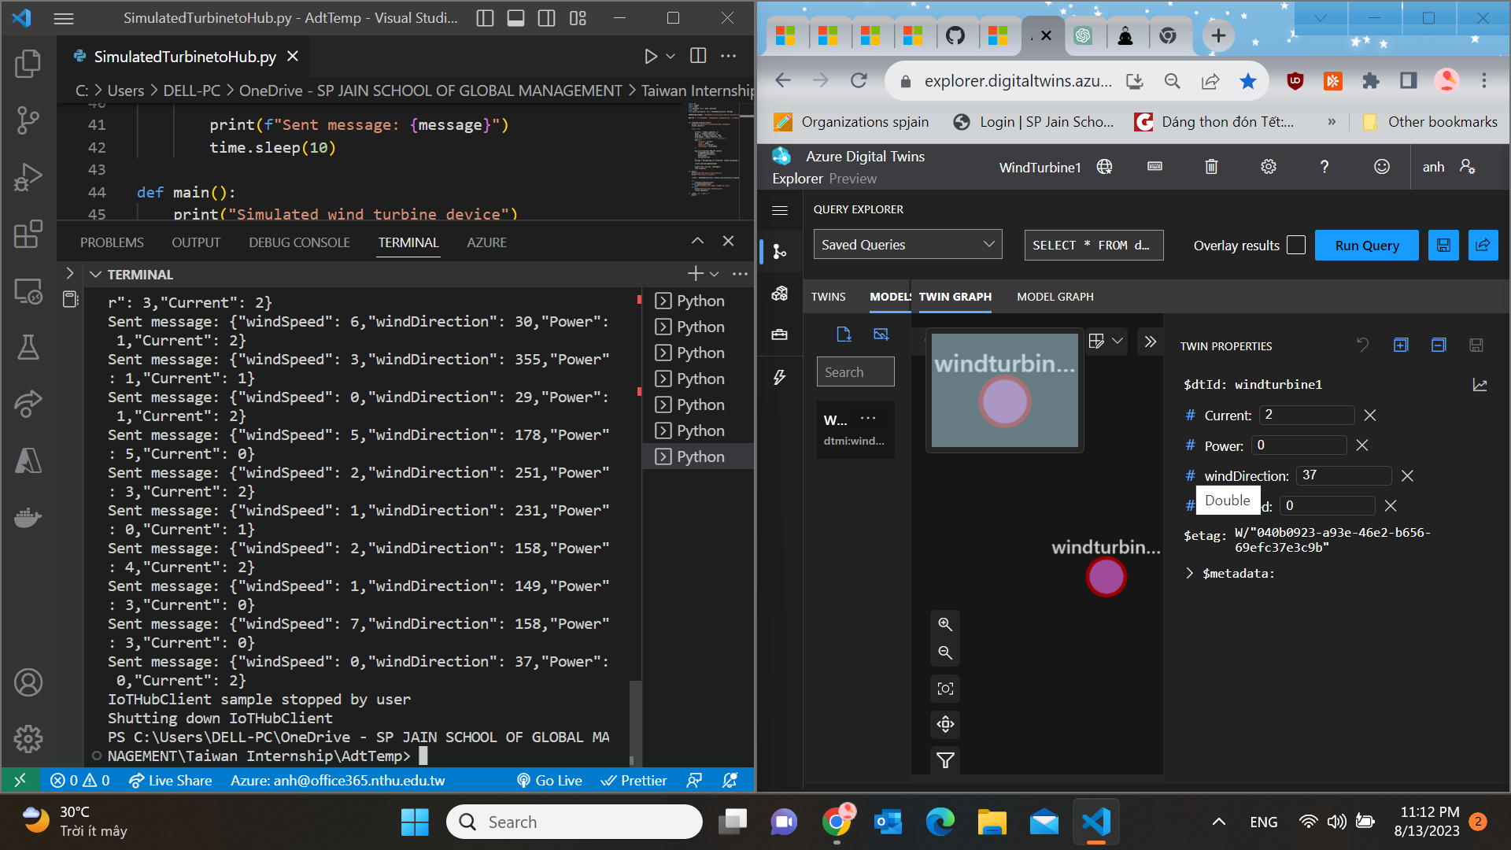Split the VS Code editor right

(698, 56)
